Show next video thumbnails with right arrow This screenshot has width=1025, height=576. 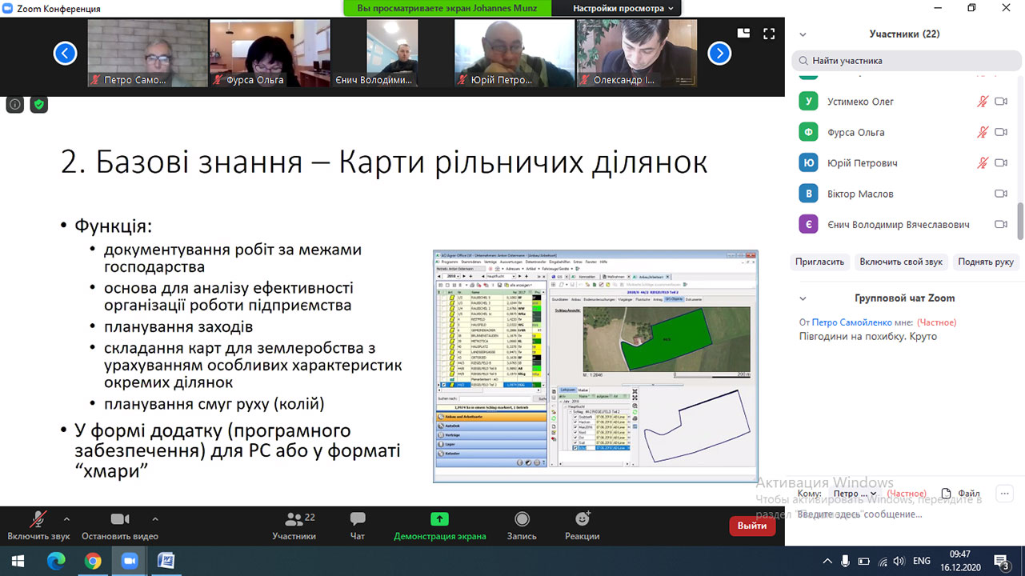click(719, 54)
